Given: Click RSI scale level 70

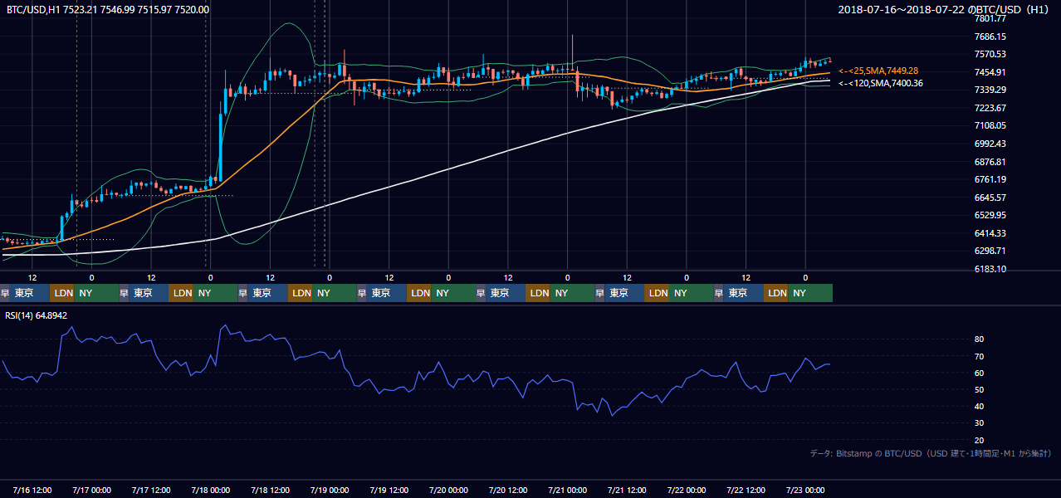Looking at the screenshot, I should [x=980, y=356].
